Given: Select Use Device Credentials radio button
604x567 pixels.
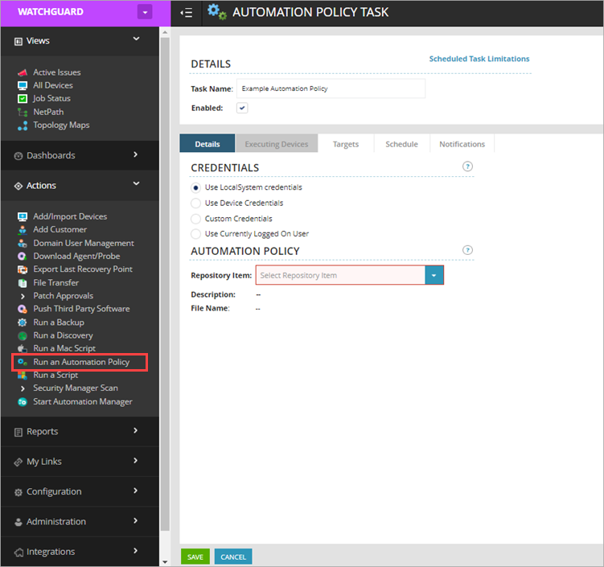Looking at the screenshot, I should (195, 203).
